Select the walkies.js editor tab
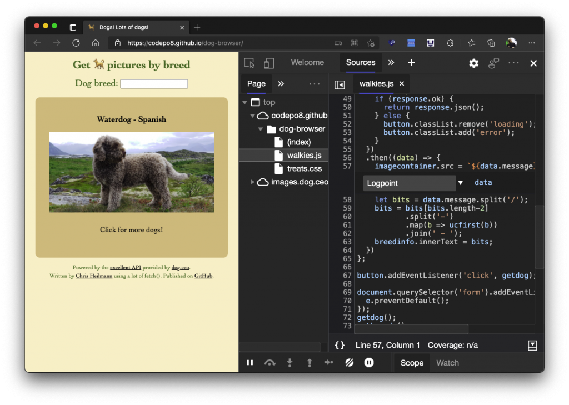 (x=376, y=84)
